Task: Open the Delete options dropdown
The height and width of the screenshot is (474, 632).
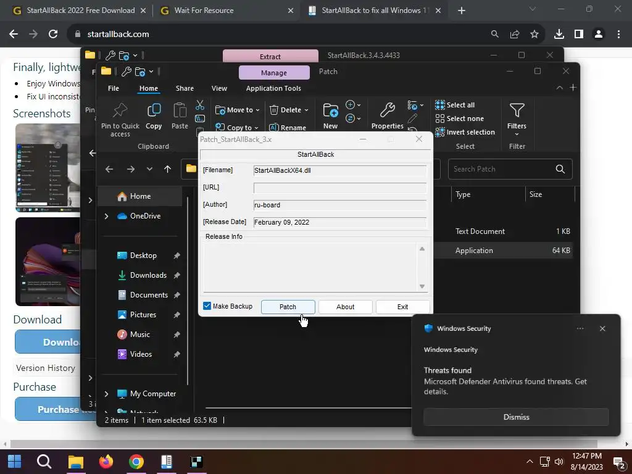Action: tap(306, 110)
